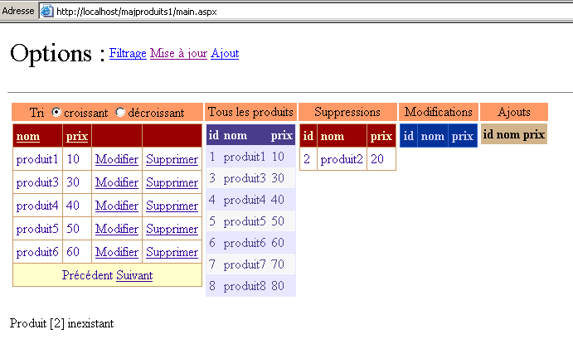The image size is (573, 344).
Task: Sort the table by nom column
Action: (28, 136)
